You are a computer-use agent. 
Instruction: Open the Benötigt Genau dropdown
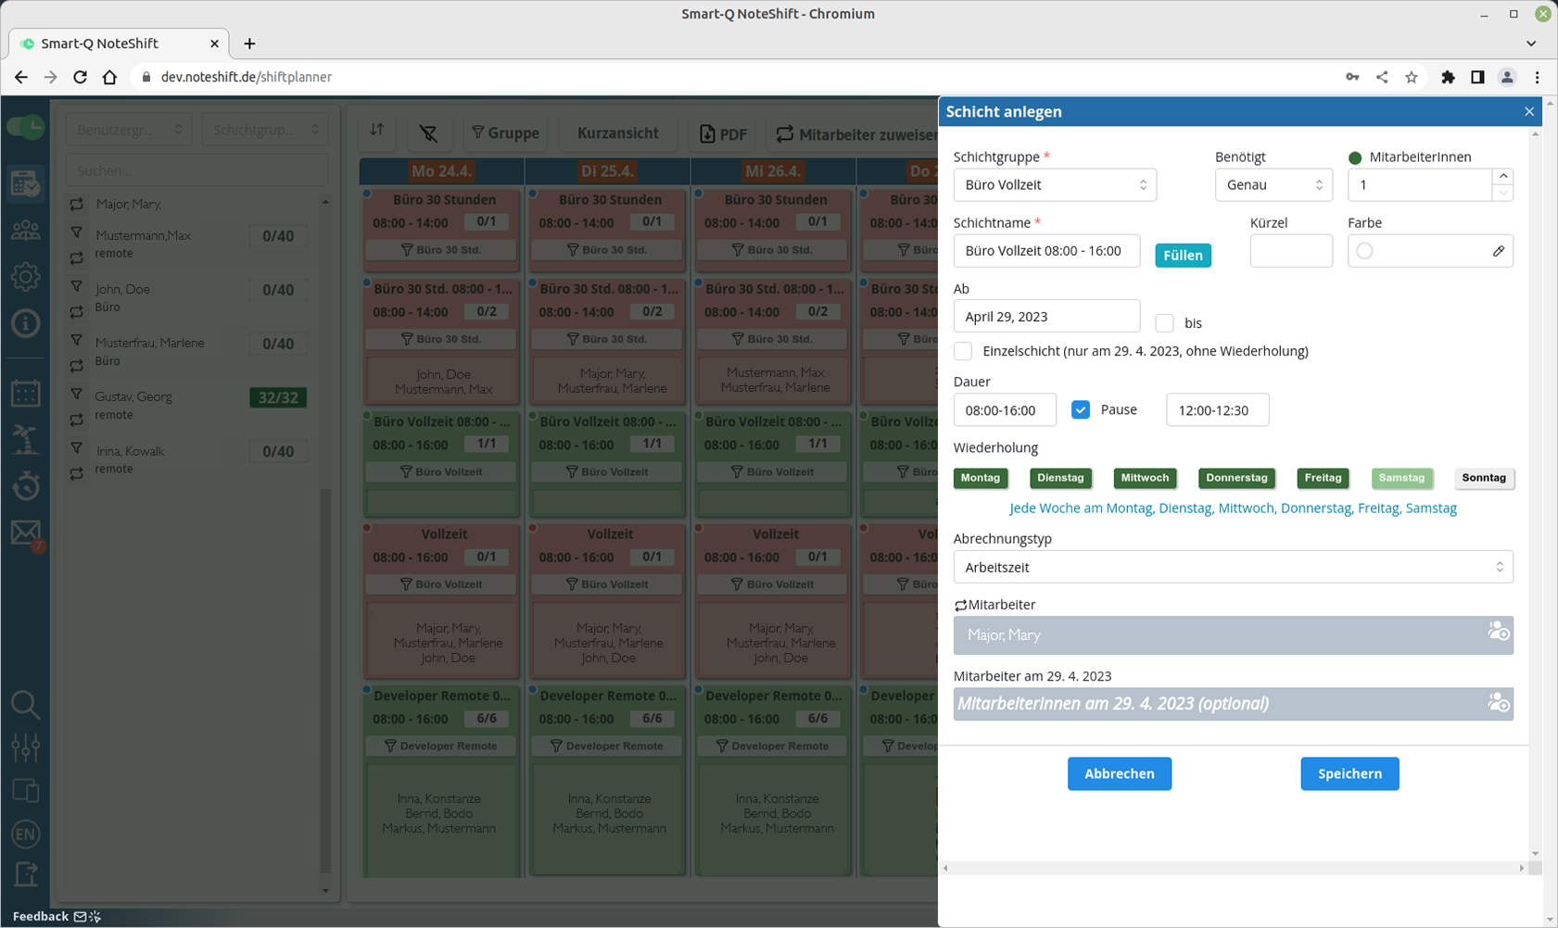click(1273, 184)
